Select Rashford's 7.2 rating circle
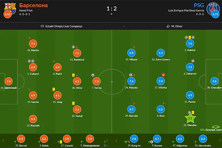The height and width of the screenshot is (148, 222). (x=77, y=53)
